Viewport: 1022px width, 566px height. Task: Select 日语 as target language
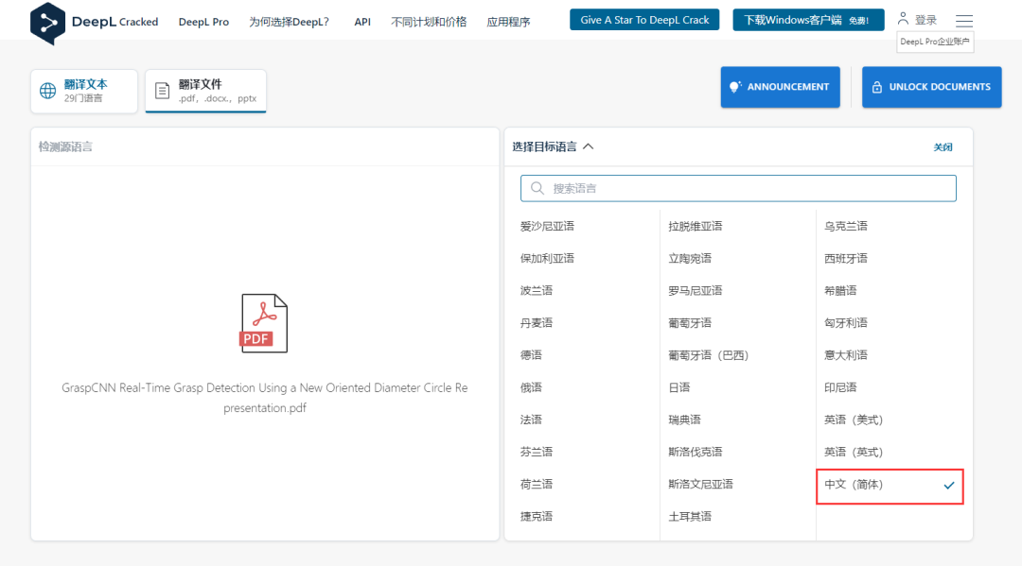coord(678,387)
